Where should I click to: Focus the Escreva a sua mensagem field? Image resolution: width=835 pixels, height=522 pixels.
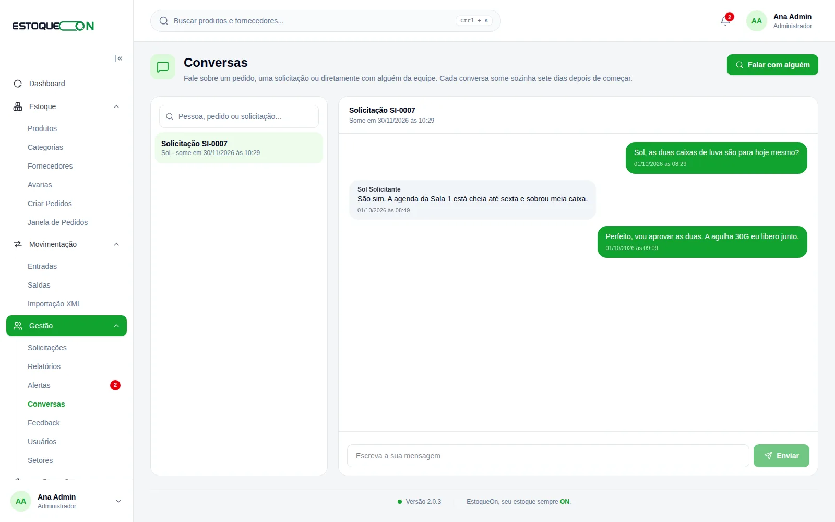pyautogui.click(x=548, y=456)
